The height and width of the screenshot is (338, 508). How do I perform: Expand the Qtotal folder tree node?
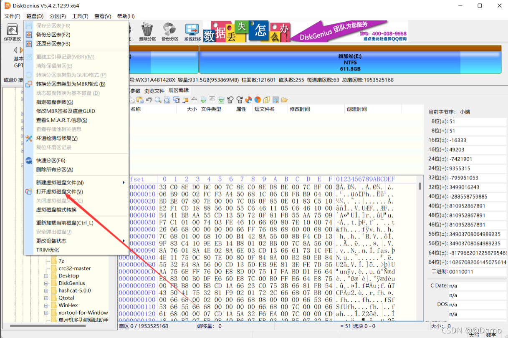46,298
